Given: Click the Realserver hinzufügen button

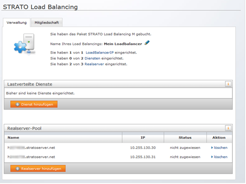Looking at the screenshot, I should tap(38, 169).
